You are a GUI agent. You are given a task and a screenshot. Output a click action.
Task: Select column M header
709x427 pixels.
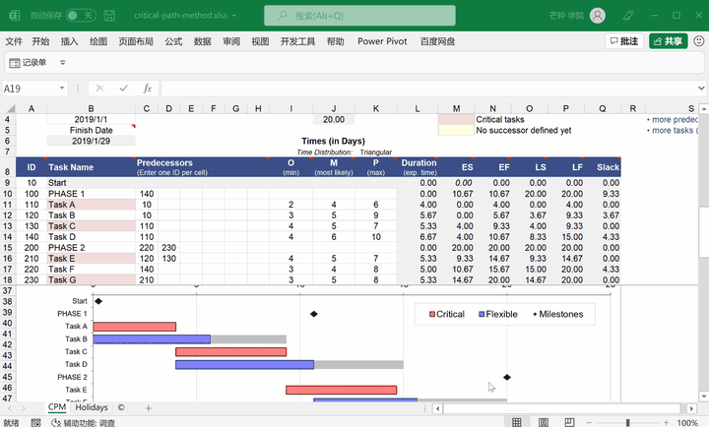point(456,108)
